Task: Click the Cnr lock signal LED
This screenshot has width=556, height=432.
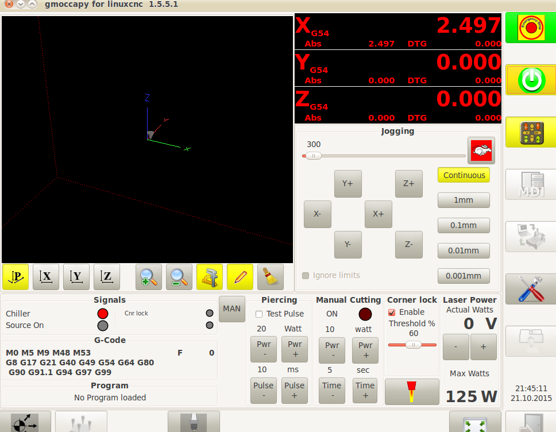Action: [x=210, y=313]
